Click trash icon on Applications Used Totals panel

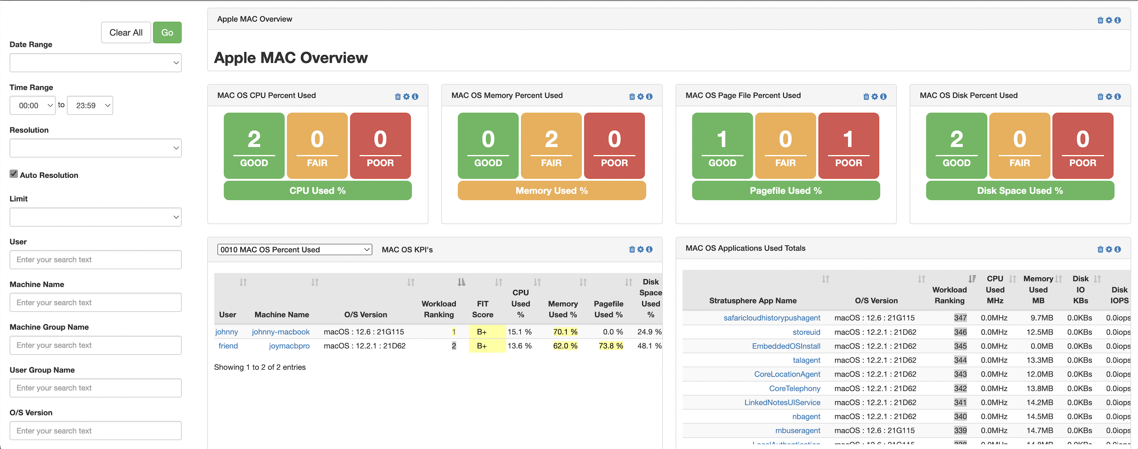tap(1100, 250)
